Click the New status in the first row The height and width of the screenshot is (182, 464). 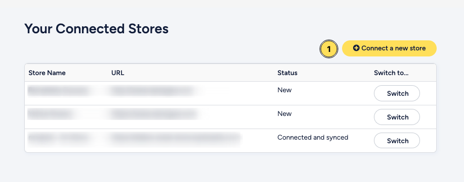284,90
